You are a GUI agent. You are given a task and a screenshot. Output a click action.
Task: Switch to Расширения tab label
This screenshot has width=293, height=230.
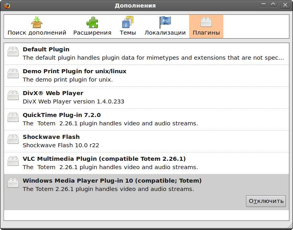[x=92, y=33]
